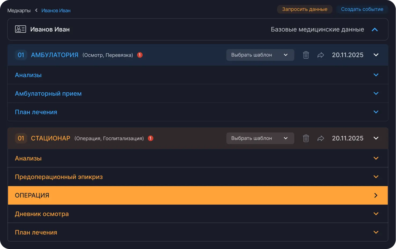Delete the СТАЦИОНАР event with trash icon
Screen dimensions: 396x249
306,138
